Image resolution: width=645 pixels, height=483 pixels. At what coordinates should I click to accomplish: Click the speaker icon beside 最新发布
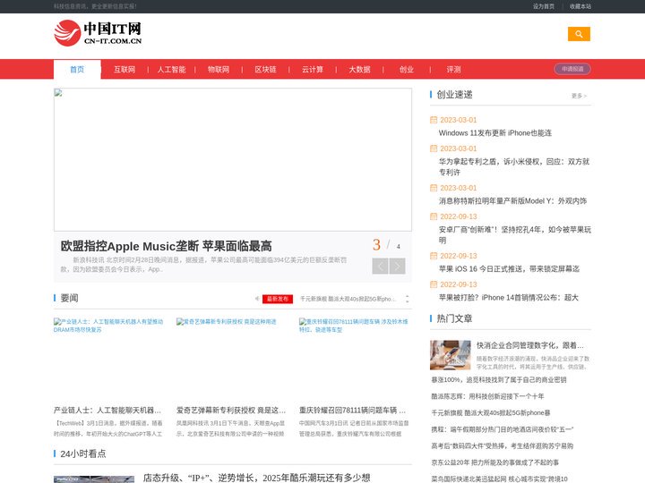coord(257,299)
